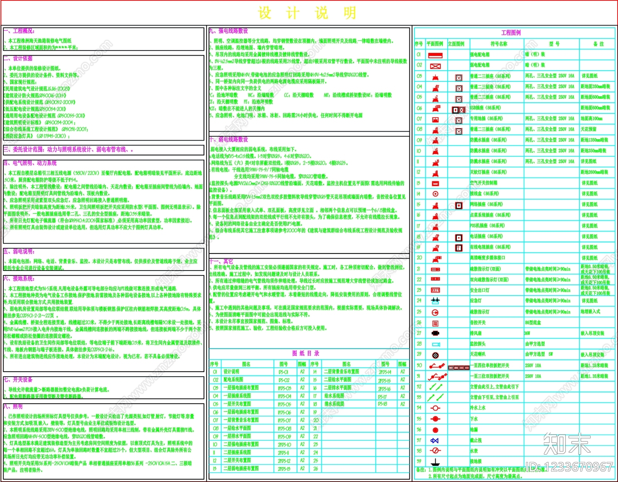Select the 专用地插 plan symbol in row 07
The image size is (618, 482).
coord(436,120)
